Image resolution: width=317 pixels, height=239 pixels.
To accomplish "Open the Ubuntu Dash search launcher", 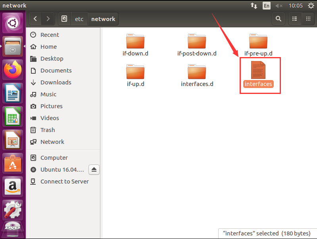I will (x=13, y=23).
